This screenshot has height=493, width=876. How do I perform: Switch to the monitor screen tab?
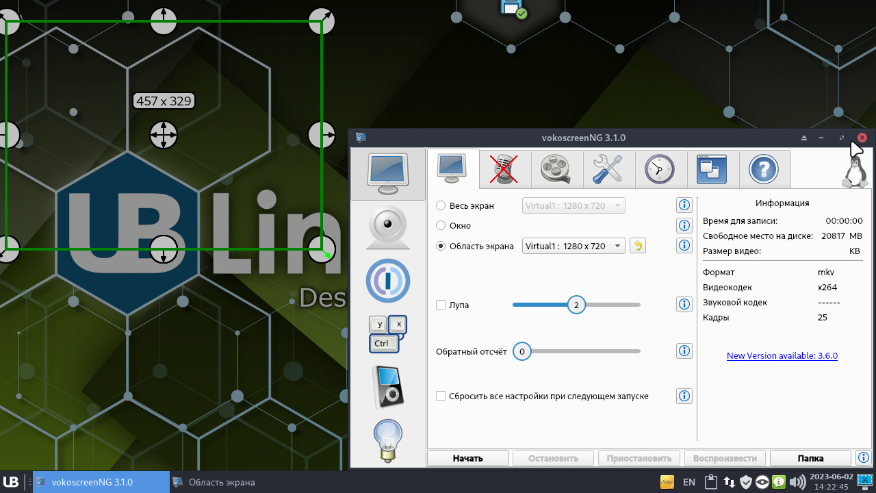453,168
